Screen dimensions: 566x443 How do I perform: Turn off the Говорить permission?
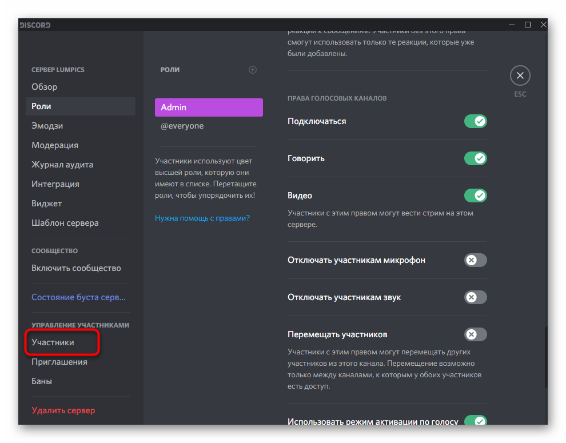[475, 158]
